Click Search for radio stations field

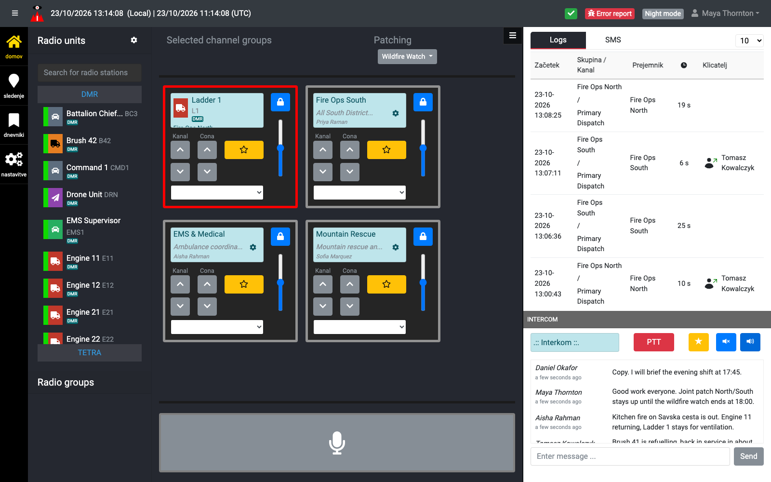tap(90, 73)
